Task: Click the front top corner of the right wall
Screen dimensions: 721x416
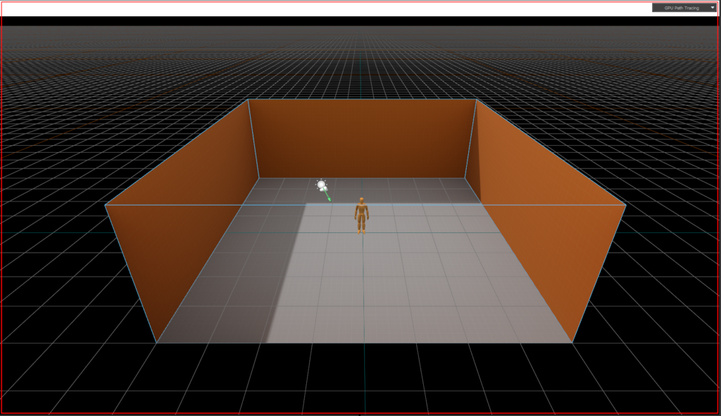Action: click(x=625, y=206)
